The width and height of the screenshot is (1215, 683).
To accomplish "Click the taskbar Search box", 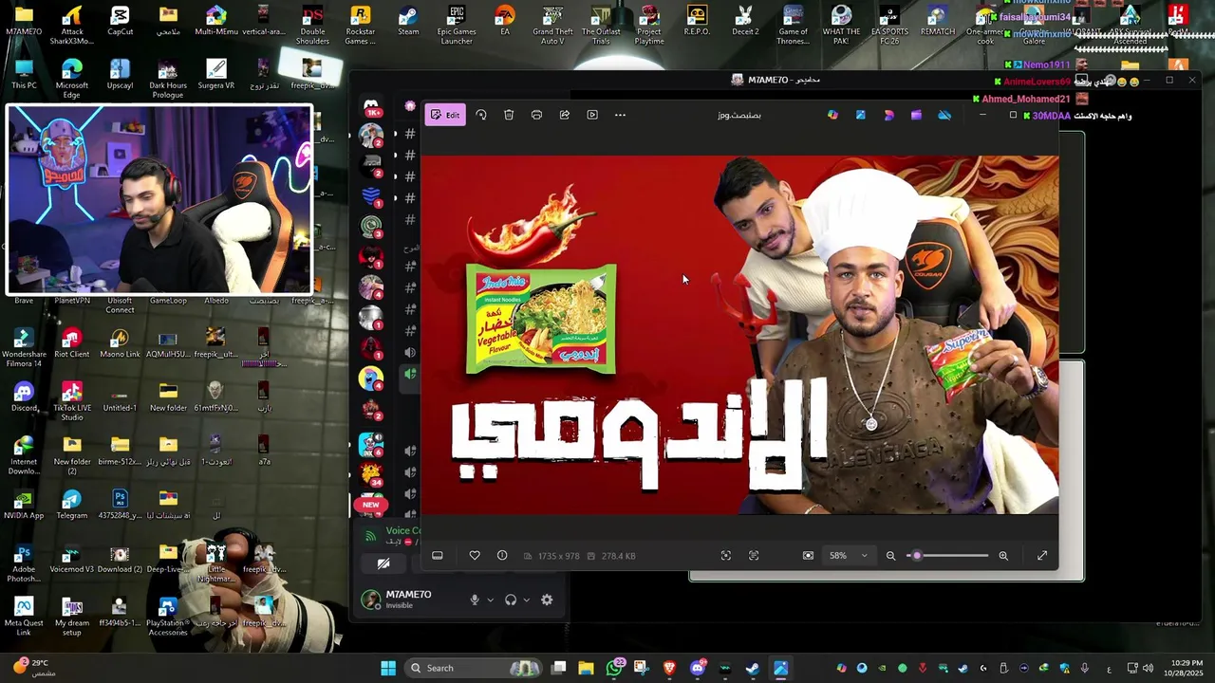I will (x=473, y=668).
